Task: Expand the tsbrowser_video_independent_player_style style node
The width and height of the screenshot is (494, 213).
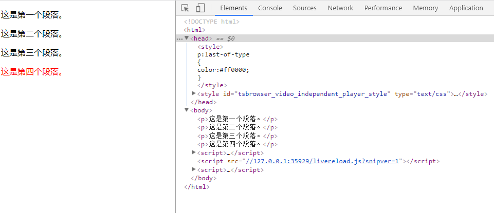Action: (194, 93)
